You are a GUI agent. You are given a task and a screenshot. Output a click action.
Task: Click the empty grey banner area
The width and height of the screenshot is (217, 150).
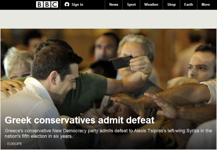click(109, 19)
